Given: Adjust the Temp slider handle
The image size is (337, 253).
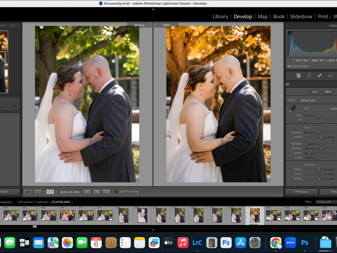Looking at the screenshot, I should [318, 116].
